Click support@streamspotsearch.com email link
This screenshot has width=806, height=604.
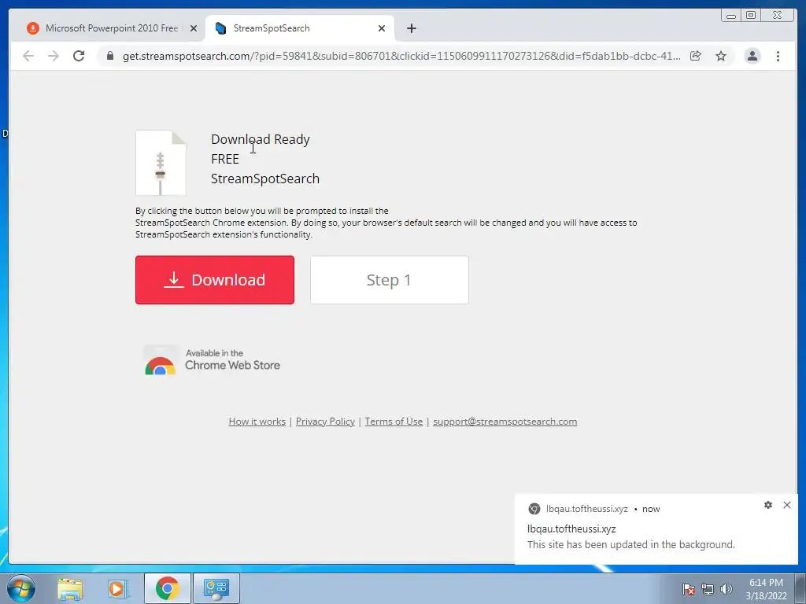(505, 422)
